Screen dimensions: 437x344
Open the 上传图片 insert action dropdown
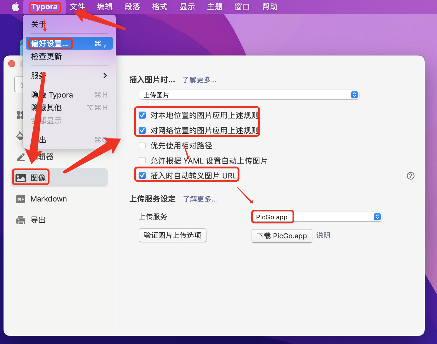tap(249, 95)
